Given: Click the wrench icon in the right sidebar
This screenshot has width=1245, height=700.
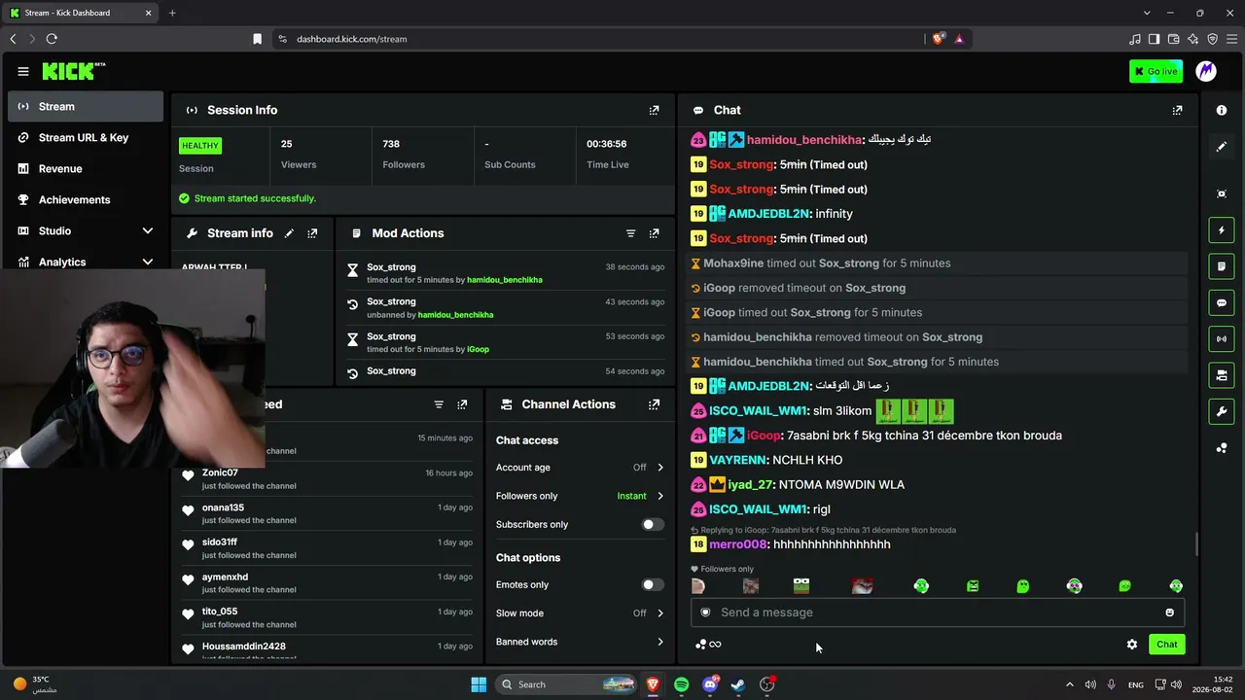Looking at the screenshot, I should [x=1222, y=411].
